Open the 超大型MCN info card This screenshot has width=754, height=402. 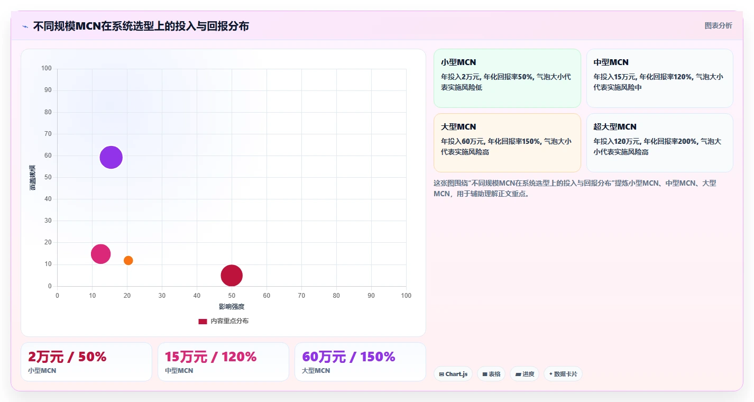[659, 143]
